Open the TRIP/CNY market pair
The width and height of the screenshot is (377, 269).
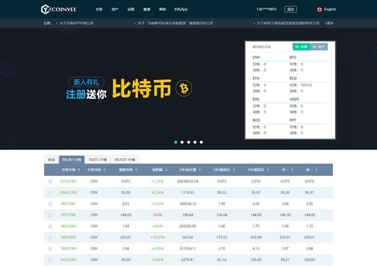[x=69, y=249]
